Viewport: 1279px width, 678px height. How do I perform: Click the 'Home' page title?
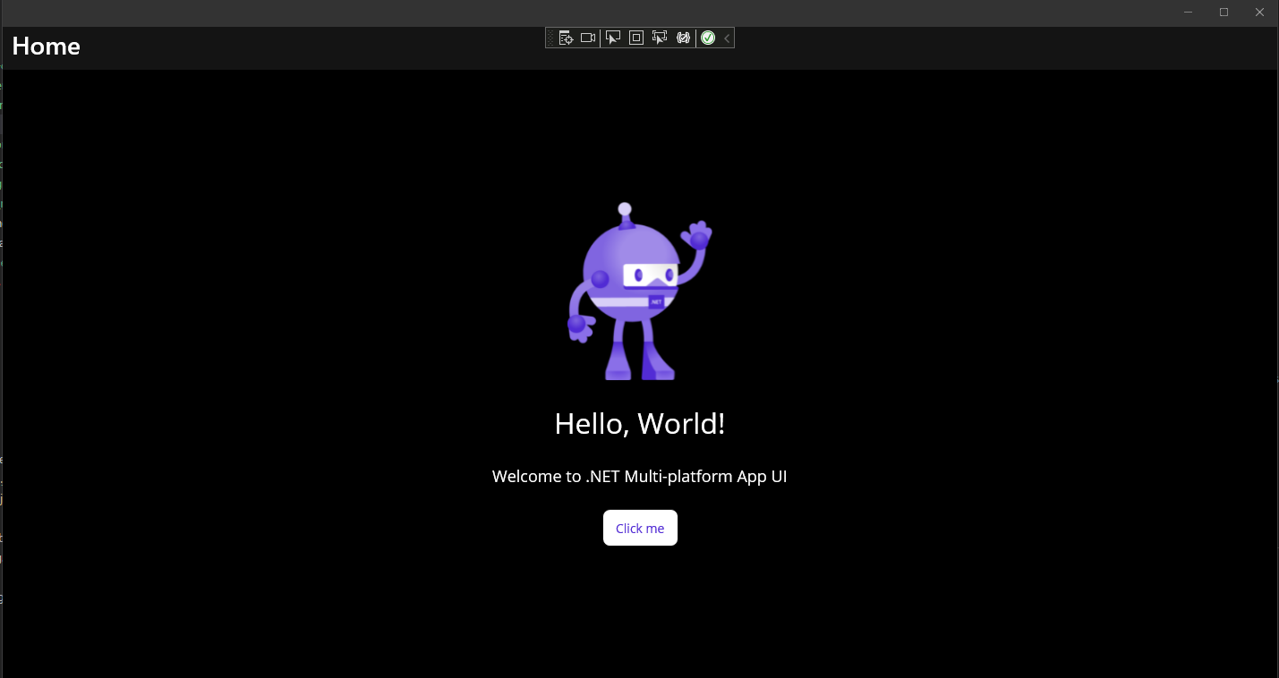47,47
